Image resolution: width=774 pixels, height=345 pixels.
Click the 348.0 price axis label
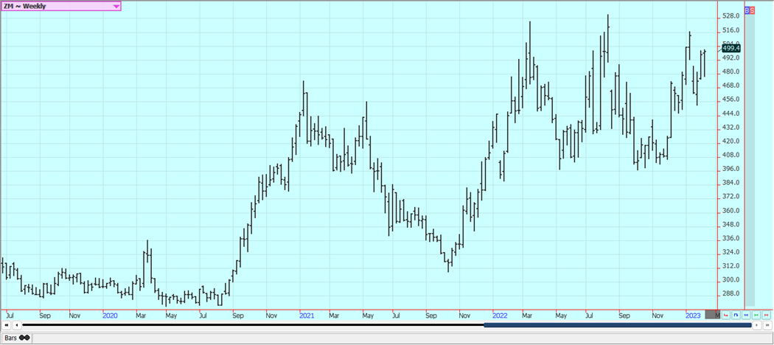(731, 225)
